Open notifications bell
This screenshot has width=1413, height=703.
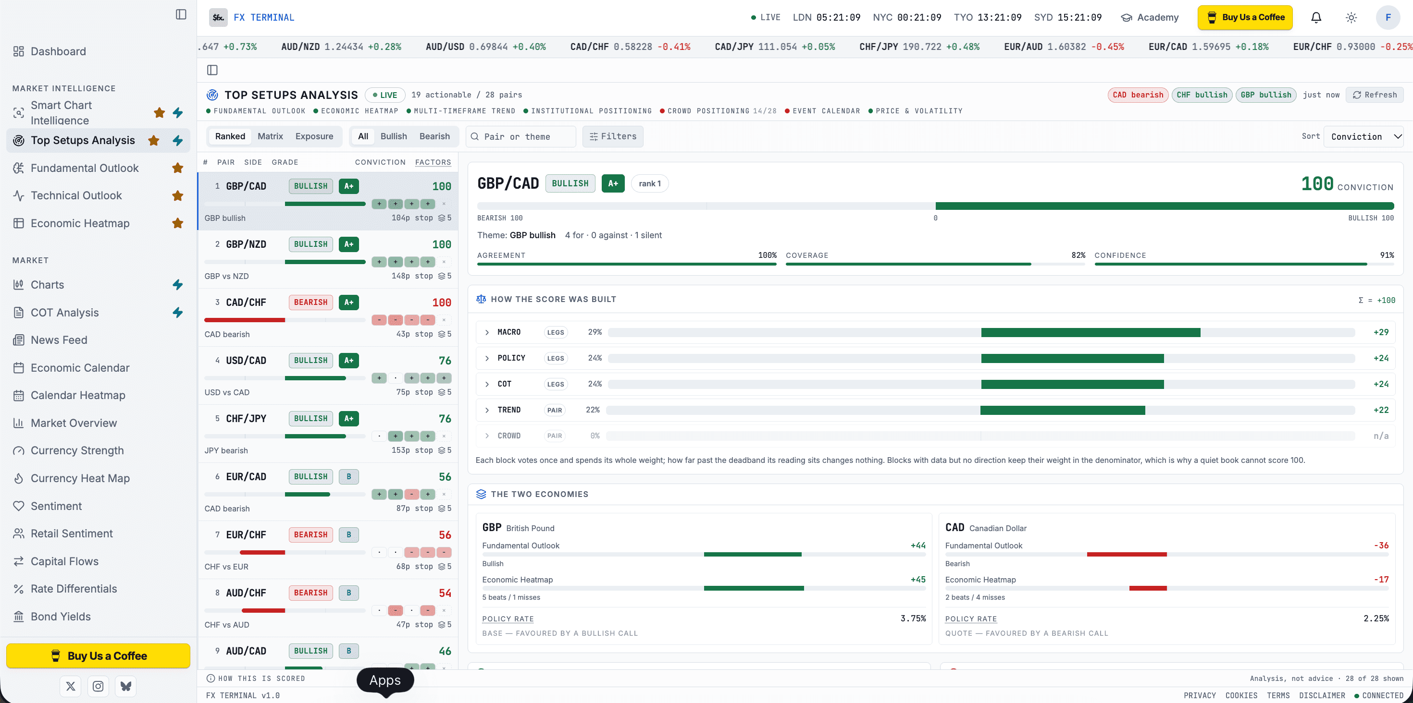pyautogui.click(x=1316, y=18)
